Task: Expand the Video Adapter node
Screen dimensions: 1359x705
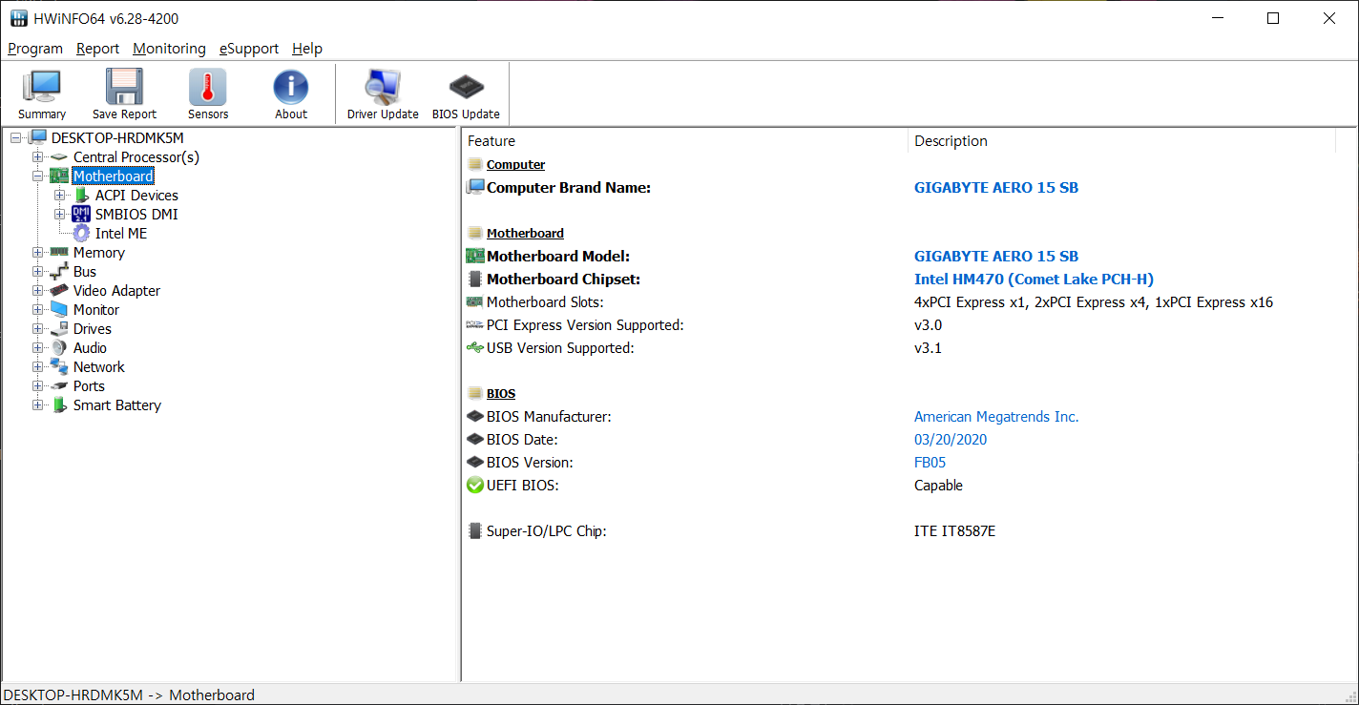Action: pos(37,291)
